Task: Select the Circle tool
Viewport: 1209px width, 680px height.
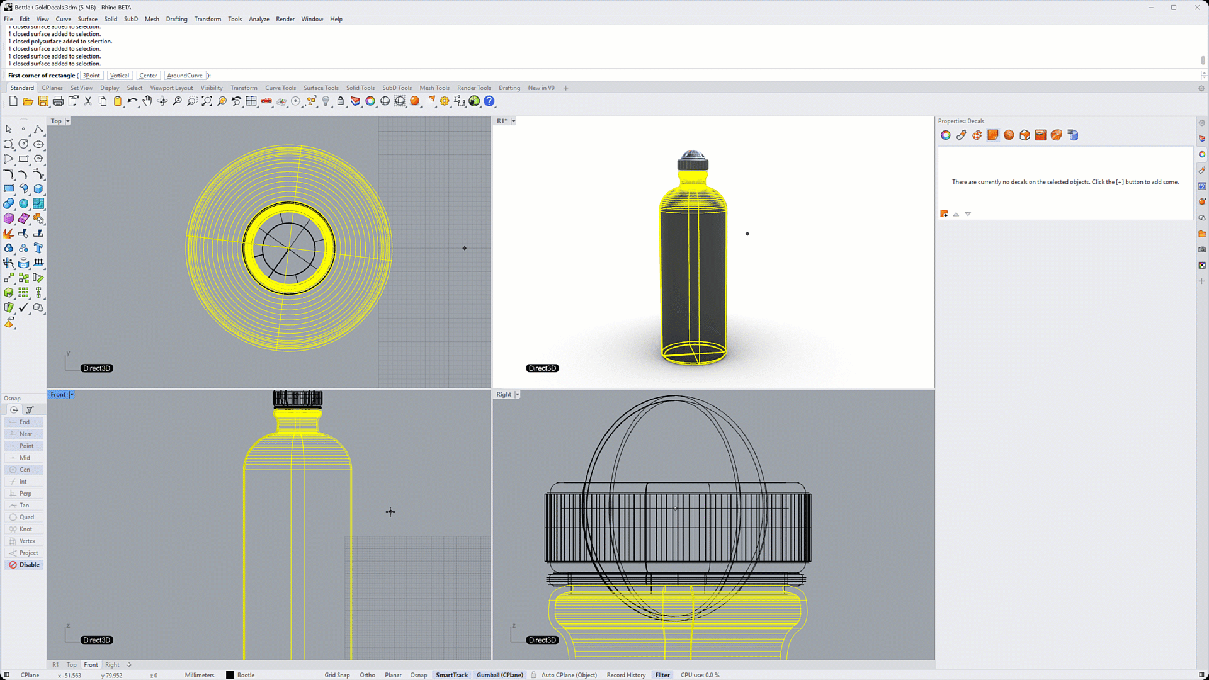Action: [x=23, y=144]
